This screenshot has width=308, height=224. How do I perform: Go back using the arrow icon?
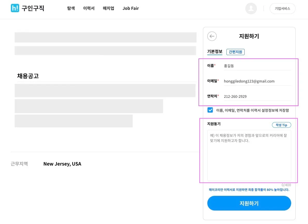(x=212, y=36)
